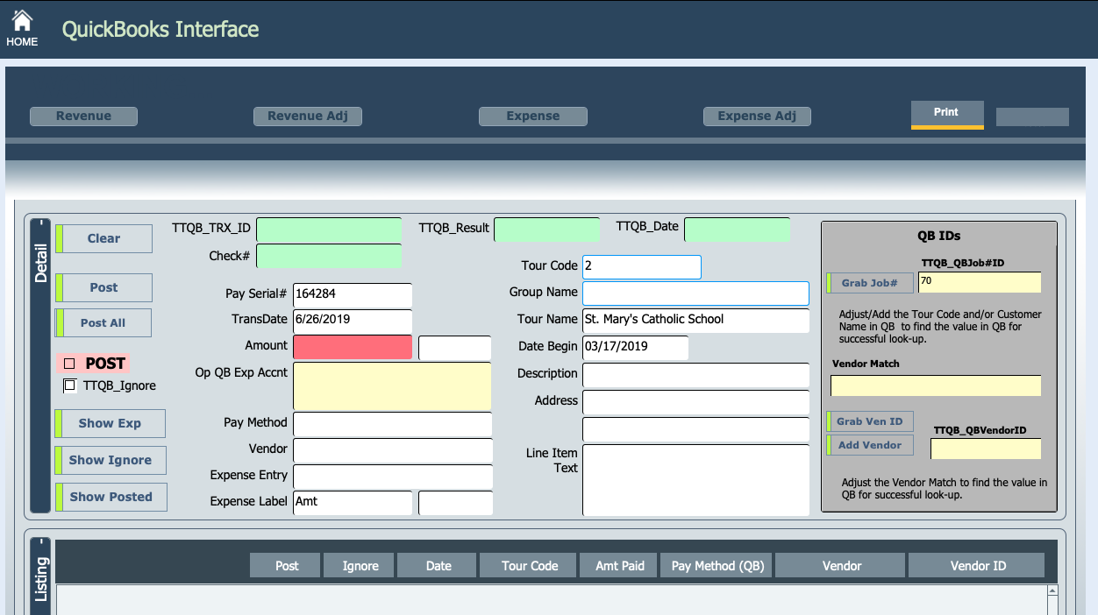1098x615 pixels.
Task: Click the Add Vendor button
Action: tap(870, 445)
